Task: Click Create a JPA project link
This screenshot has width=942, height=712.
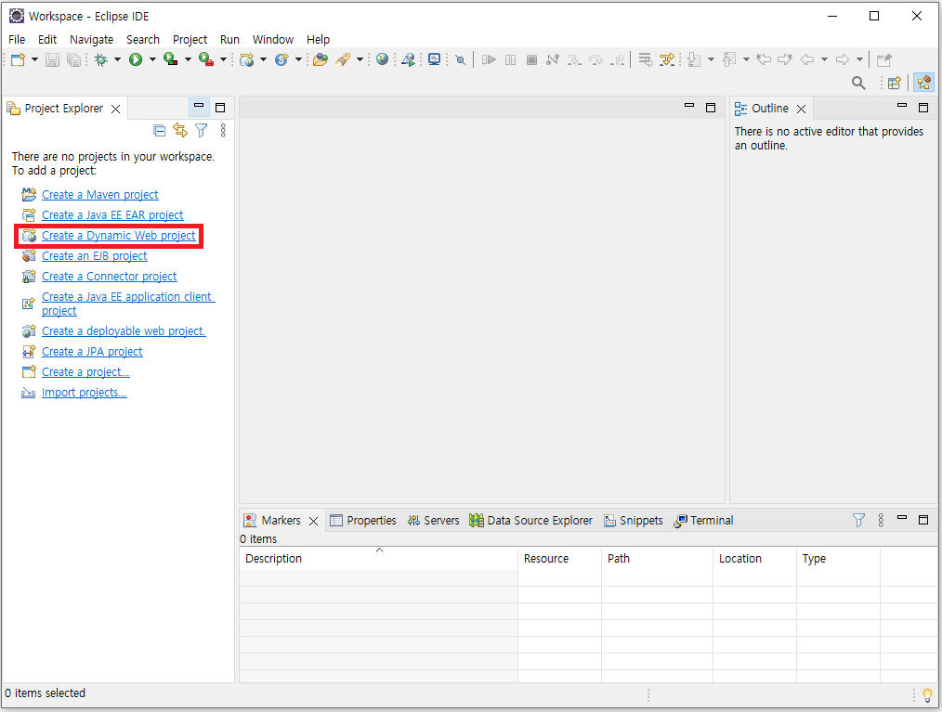Action: tap(92, 351)
